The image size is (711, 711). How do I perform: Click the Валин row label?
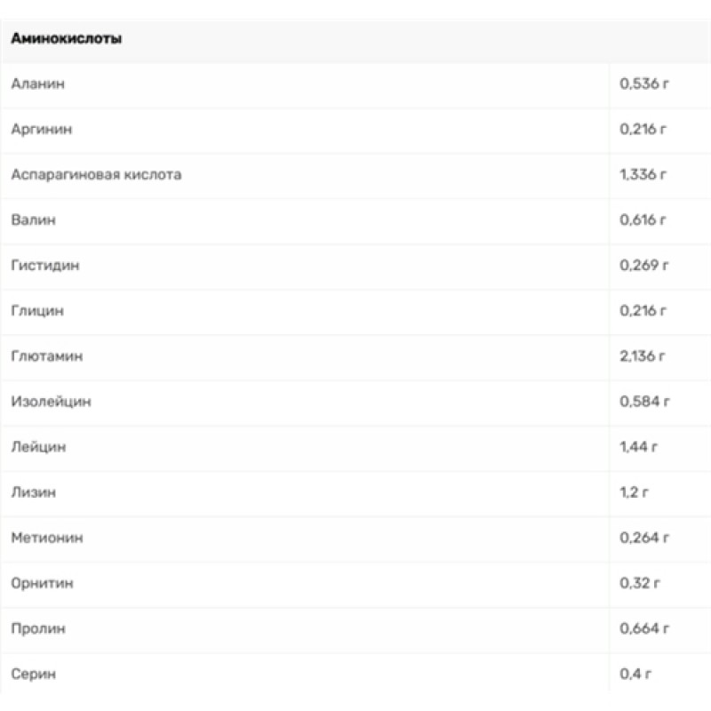(34, 220)
